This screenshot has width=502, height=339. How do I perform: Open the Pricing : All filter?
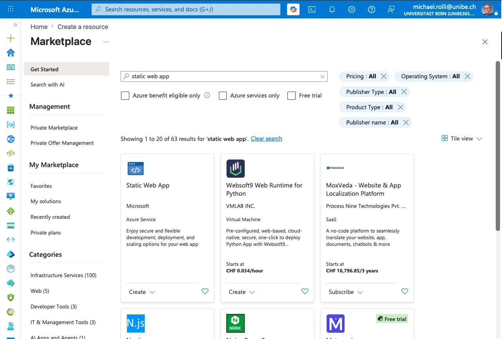(361, 76)
